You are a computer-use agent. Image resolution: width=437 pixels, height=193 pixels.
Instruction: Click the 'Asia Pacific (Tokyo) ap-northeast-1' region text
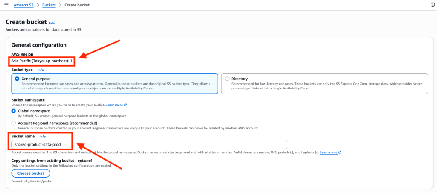[x=41, y=61]
